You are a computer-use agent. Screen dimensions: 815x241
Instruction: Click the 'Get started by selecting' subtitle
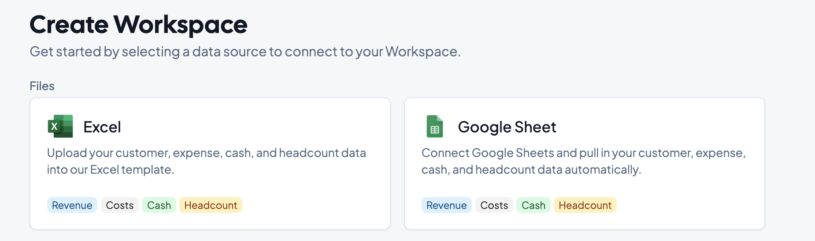point(245,52)
